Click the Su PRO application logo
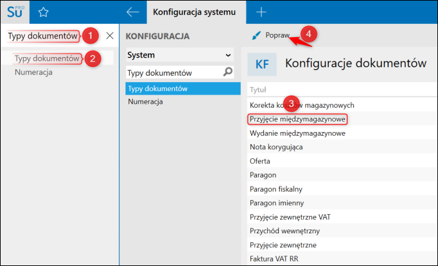The image size is (438, 266). pyautogui.click(x=15, y=12)
